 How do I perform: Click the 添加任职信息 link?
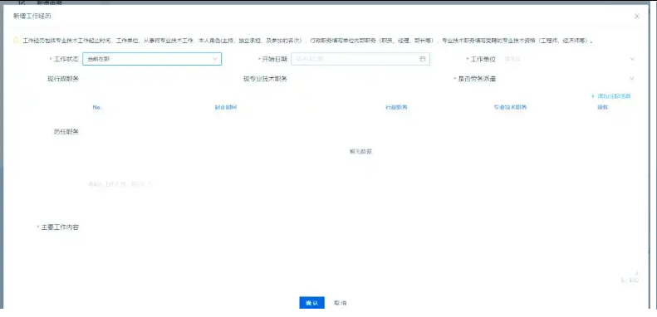point(610,96)
